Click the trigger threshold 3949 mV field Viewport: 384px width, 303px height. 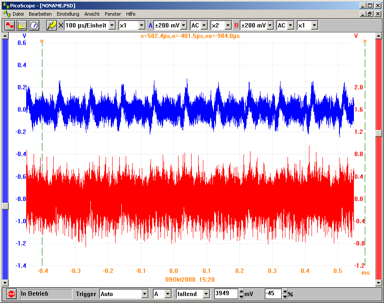[x=226, y=294]
